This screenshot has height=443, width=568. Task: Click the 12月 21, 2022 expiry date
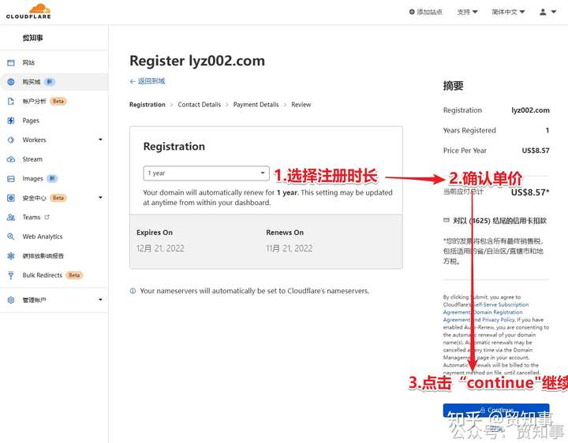pos(160,248)
